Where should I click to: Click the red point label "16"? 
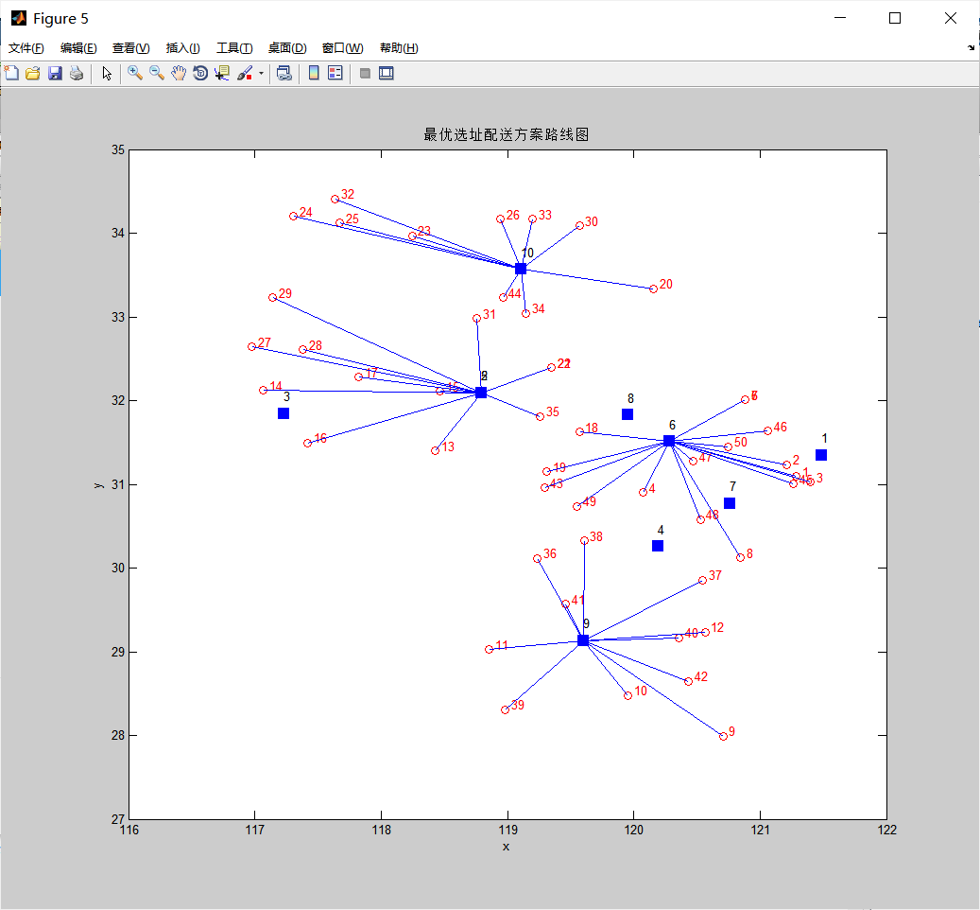pyautogui.click(x=320, y=438)
